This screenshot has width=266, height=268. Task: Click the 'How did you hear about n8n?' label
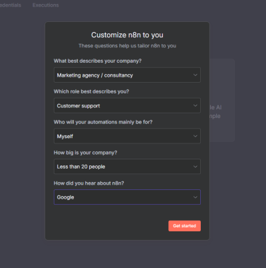89,183
